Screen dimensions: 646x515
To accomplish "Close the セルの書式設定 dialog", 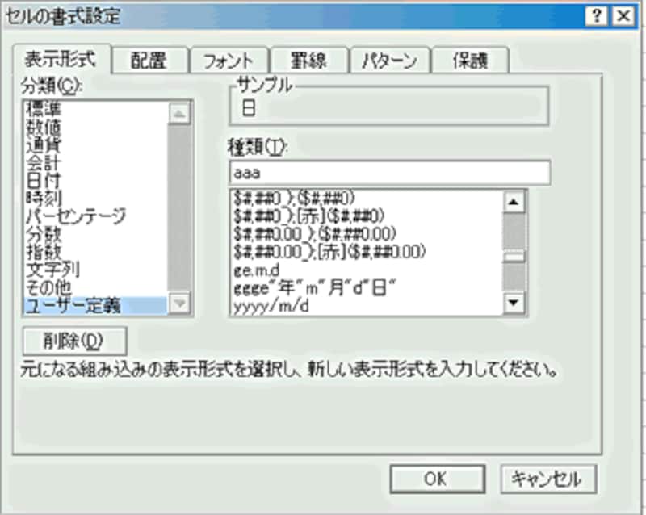I will click(623, 16).
